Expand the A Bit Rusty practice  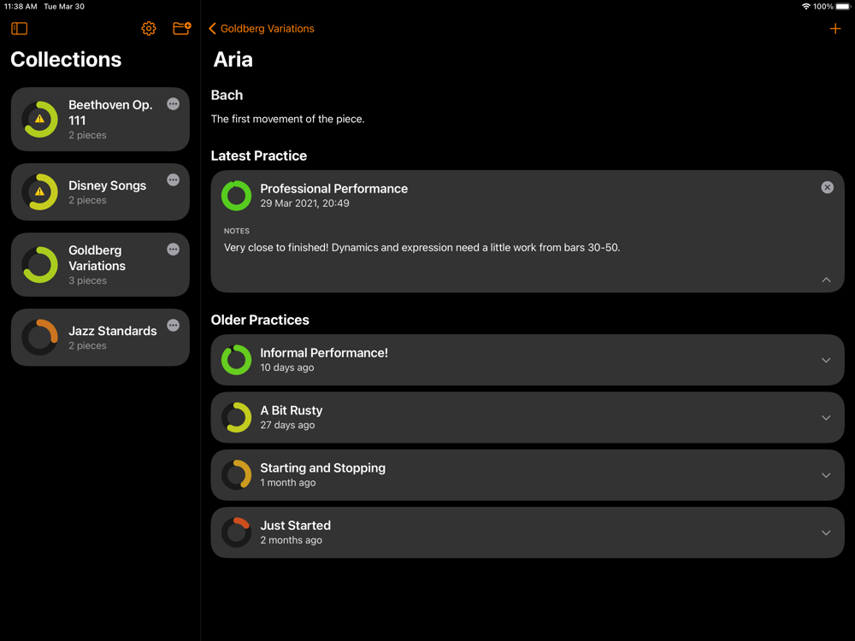(826, 418)
